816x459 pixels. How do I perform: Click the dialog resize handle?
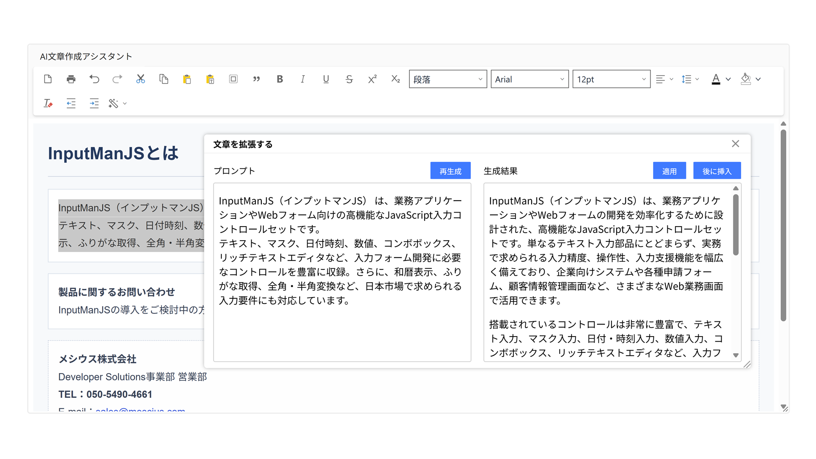(747, 365)
